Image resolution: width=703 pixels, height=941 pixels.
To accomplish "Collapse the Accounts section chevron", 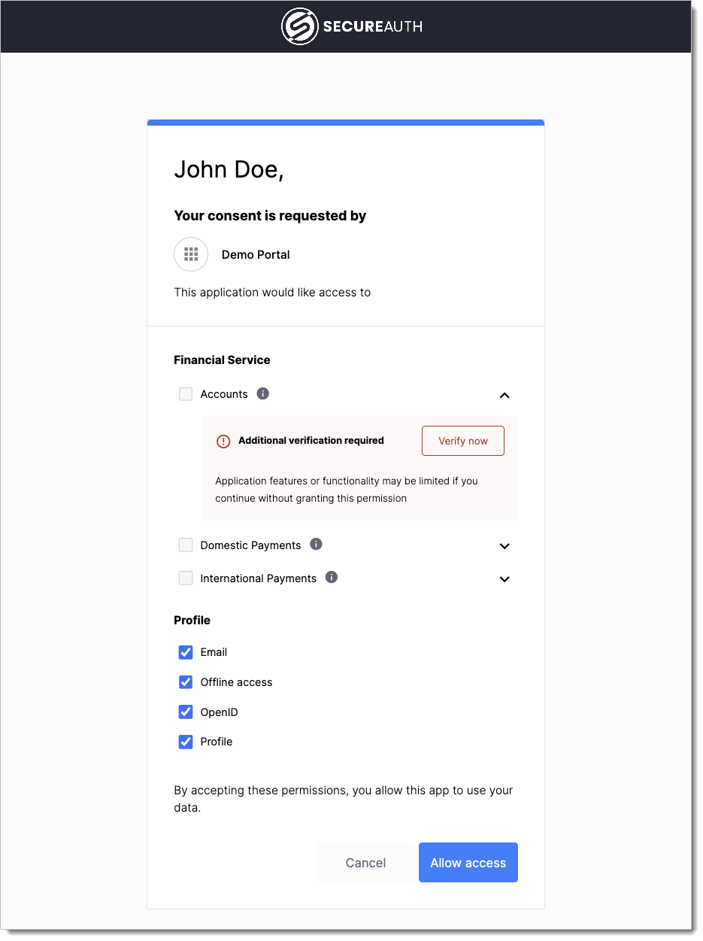I will tap(505, 395).
